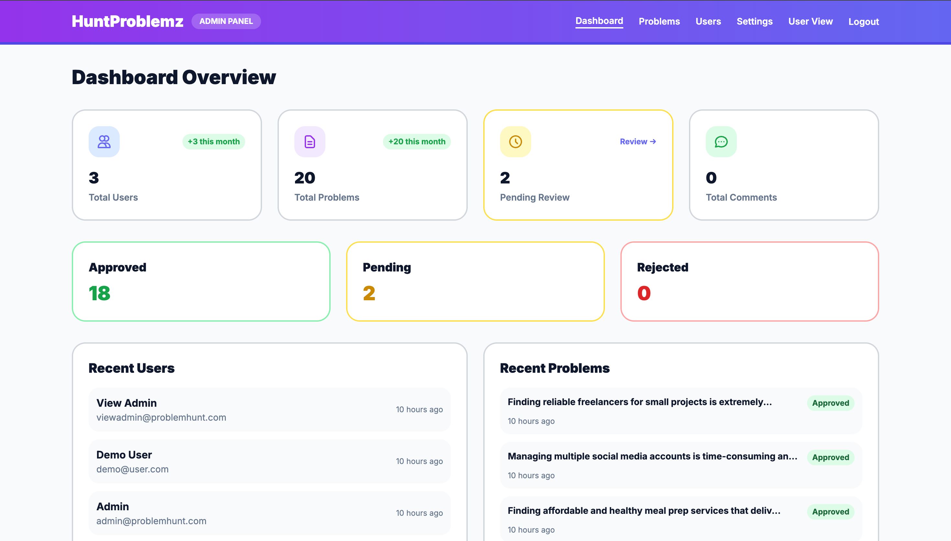Click the +3 this month badge

pos(213,142)
